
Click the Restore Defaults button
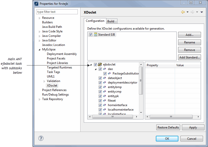coord(168,127)
